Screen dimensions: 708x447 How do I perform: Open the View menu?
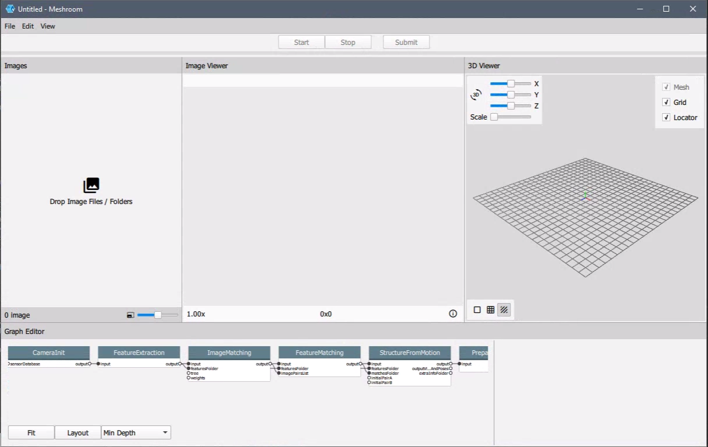click(x=48, y=26)
